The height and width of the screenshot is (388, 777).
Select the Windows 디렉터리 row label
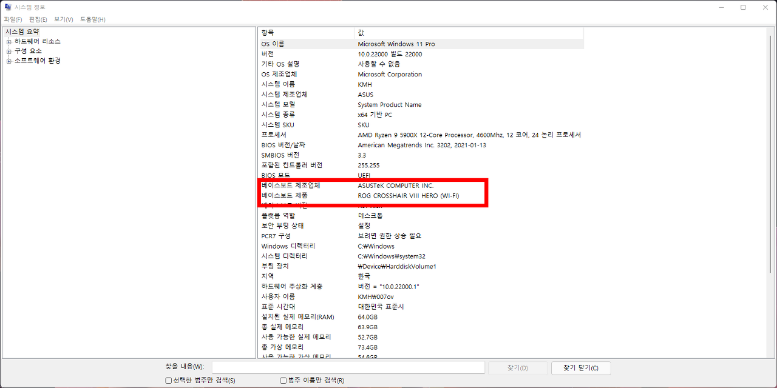point(288,246)
